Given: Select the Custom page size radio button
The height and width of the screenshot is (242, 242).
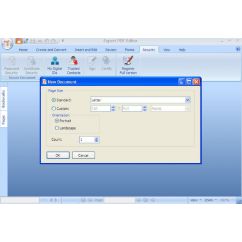Looking at the screenshot, I should click(54, 108).
